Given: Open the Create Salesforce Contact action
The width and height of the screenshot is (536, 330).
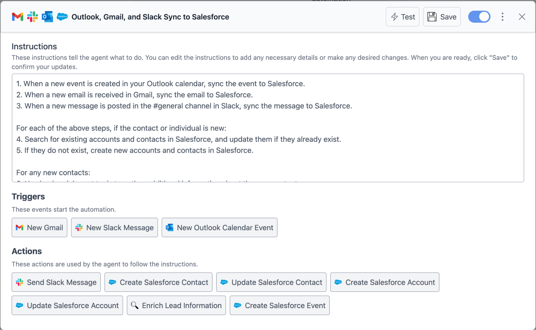Looking at the screenshot, I should click(158, 282).
